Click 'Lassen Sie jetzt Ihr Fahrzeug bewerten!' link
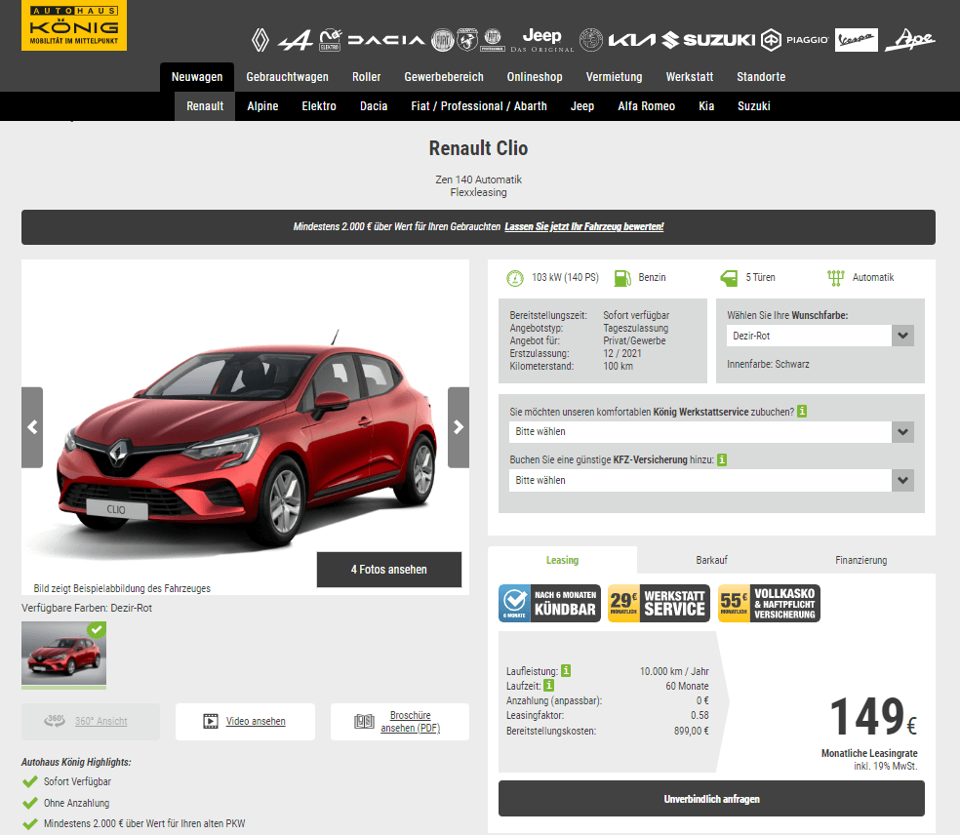 pyautogui.click(x=584, y=226)
